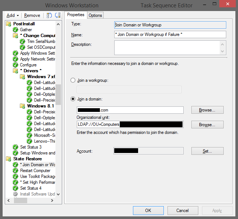238x219 pixels.
Task: Click the Setup Windows and step icon
Action: pos(15,153)
